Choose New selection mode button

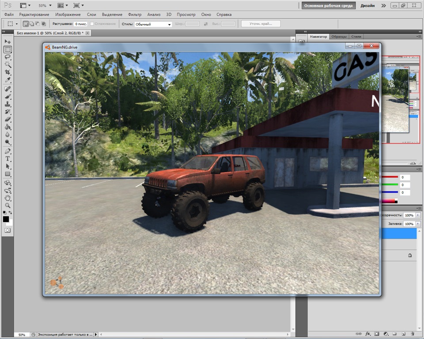click(x=26, y=24)
